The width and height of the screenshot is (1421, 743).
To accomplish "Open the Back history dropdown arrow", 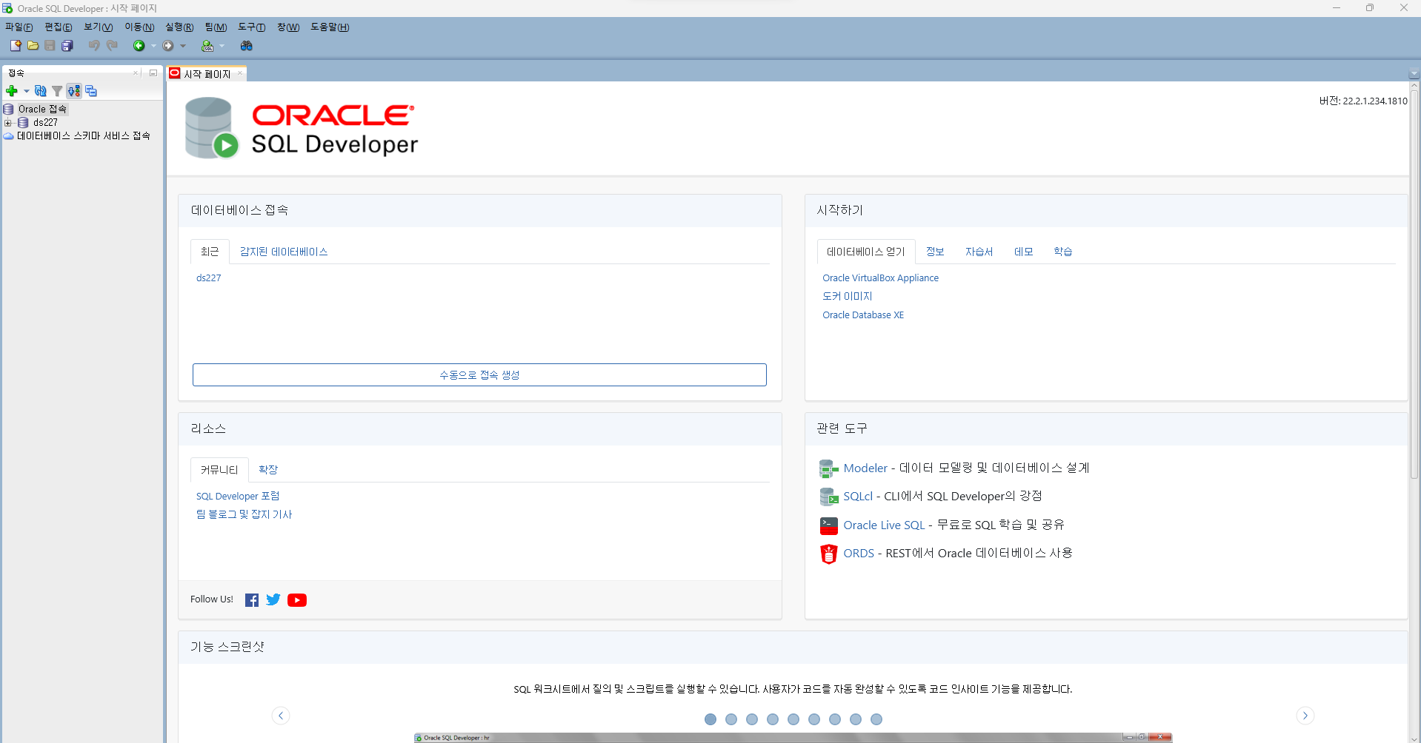I will coord(153,46).
